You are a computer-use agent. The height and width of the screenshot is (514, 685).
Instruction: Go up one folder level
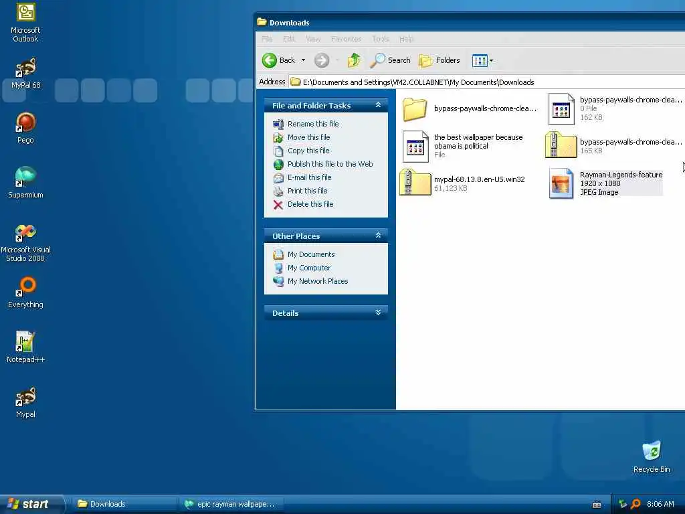355,60
